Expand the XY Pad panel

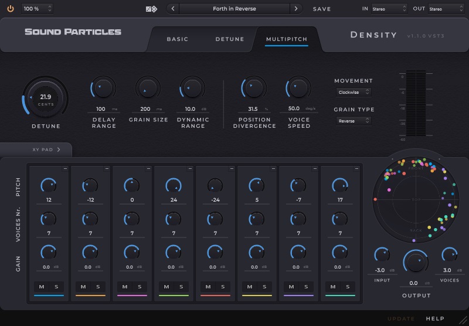tap(46, 150)
